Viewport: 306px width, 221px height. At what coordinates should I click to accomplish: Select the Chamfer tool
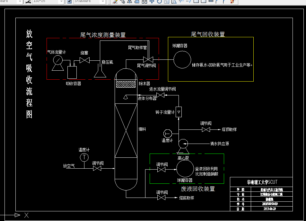(x=216, y=2)
